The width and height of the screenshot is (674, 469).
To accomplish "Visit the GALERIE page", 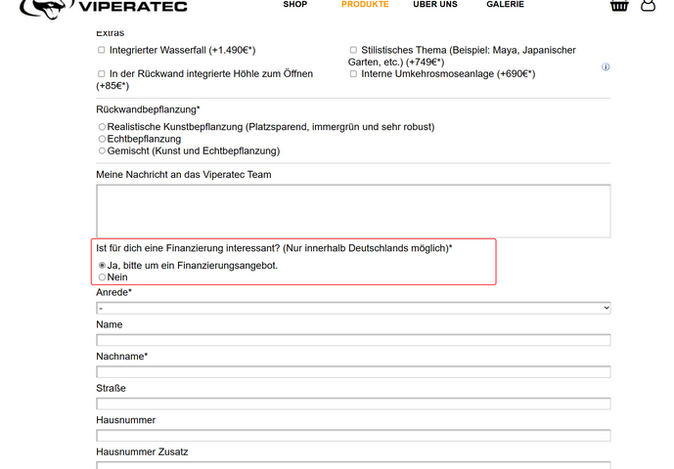I will click(x=505, y=5).
